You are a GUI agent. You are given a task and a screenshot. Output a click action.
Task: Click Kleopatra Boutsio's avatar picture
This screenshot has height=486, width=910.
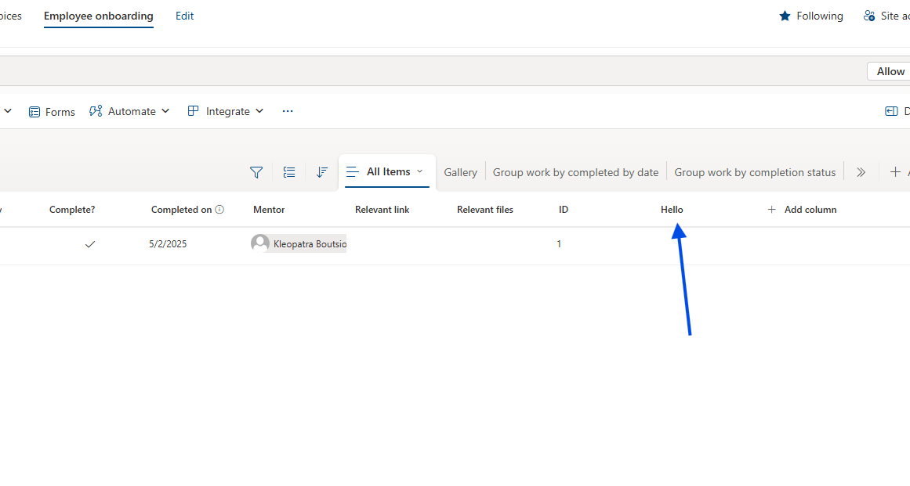point(260,243)
